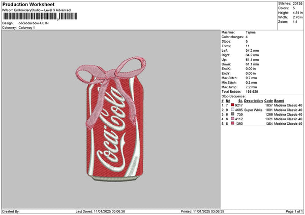305x215 pixels.
Task: Click the 'Page 1 of 1' footer text
Action: pyautogui.click(x=294, y=211)
